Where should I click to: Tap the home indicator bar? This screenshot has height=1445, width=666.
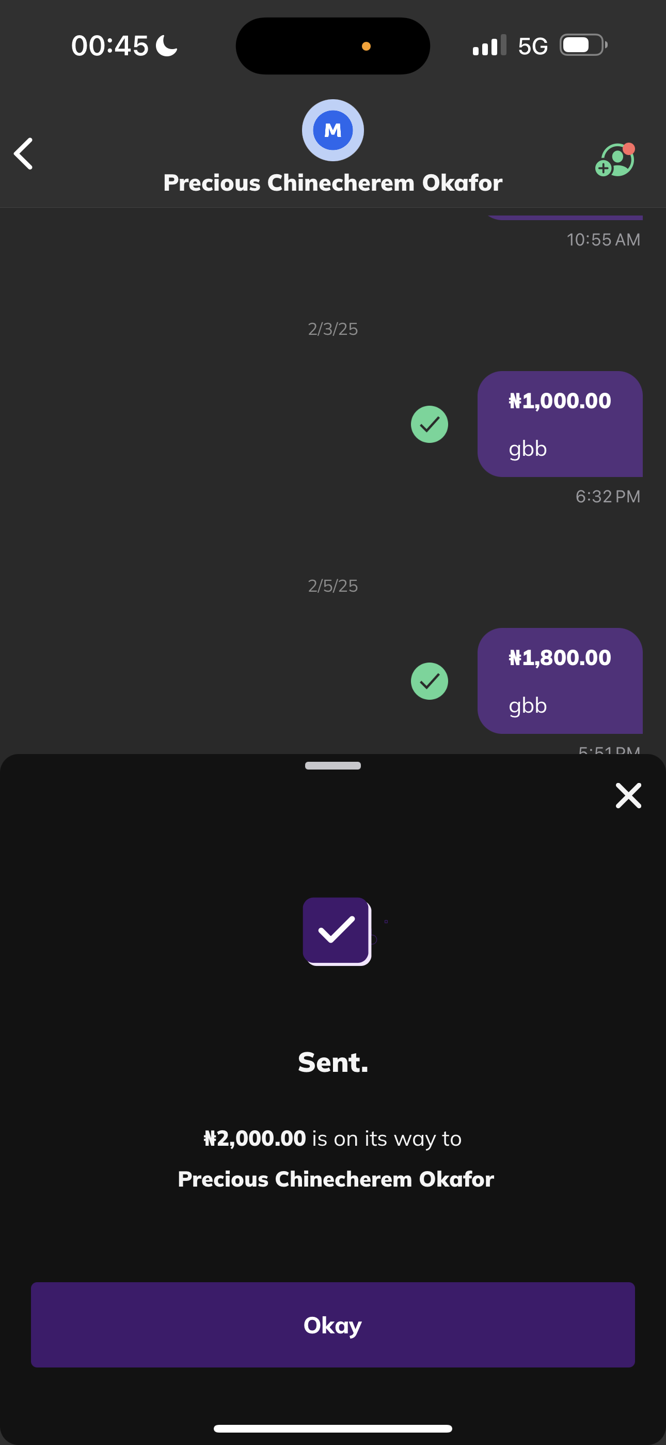[333, 1428]
